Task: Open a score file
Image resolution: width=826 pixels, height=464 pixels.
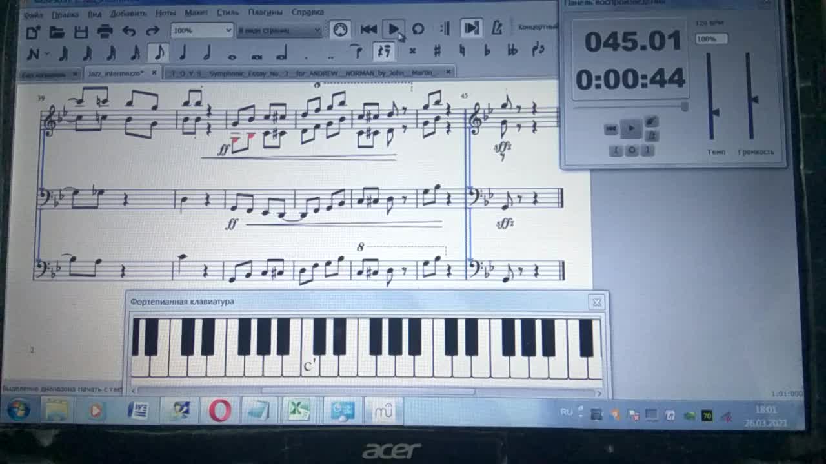Action: click(57, 31)
